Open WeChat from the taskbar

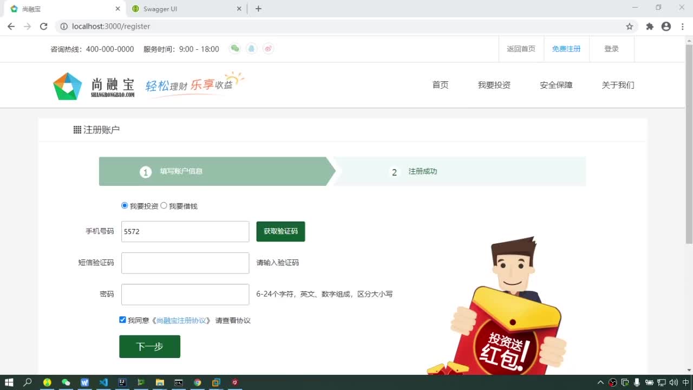(66, 382)
